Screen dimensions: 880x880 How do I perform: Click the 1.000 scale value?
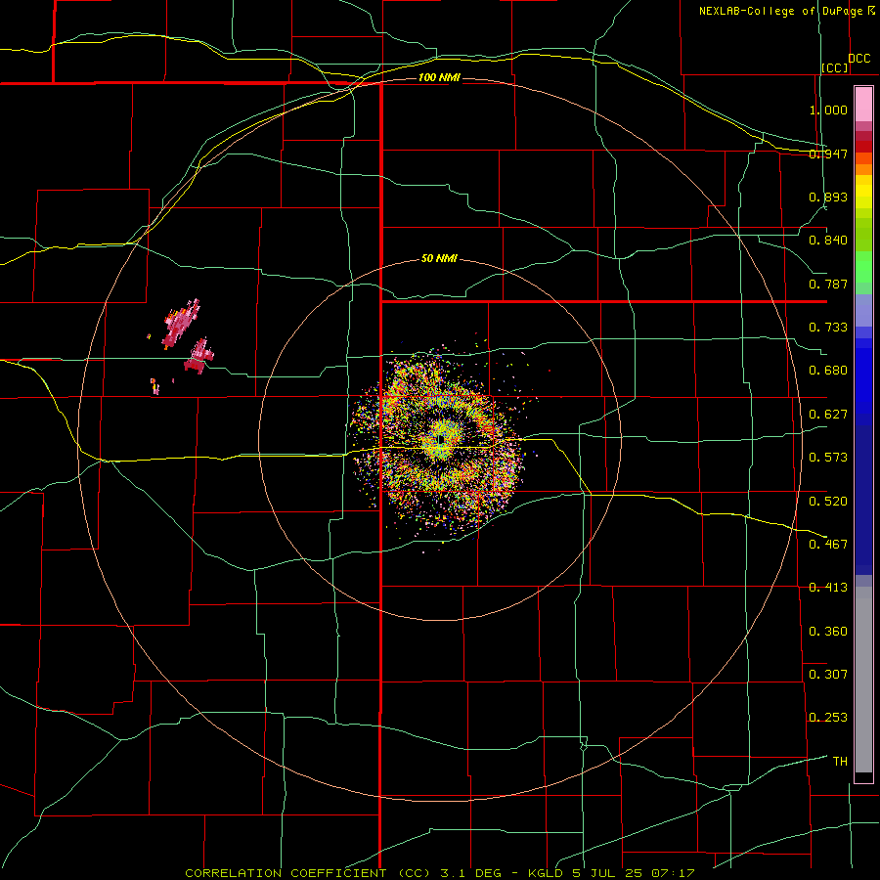pos(828,110)
